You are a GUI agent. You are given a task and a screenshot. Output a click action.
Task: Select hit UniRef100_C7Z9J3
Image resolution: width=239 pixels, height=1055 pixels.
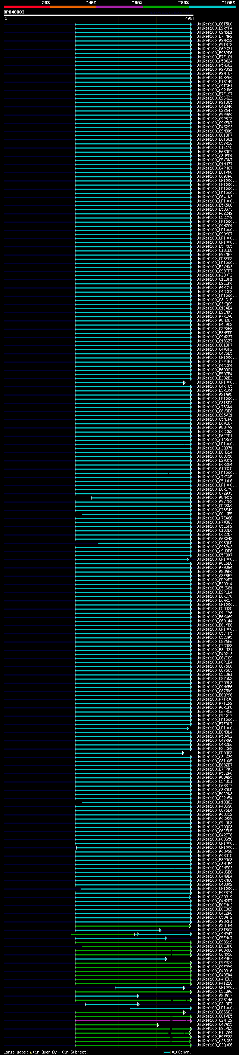[x=214, y=494]
